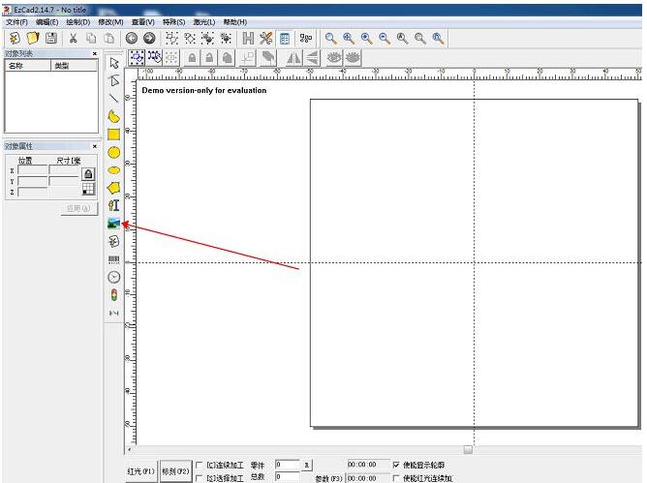Insert a Timer delay object
Image resolution: width=647 pixels, height=483 pixels.
coord(114,277)
